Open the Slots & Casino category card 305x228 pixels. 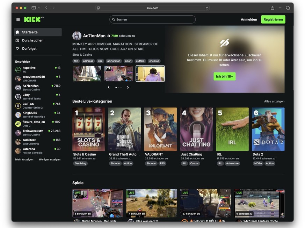[x=89, y=129]
